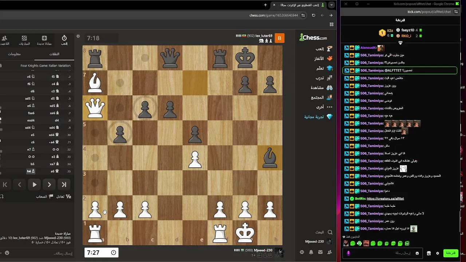Resign the game (انسحاب)
The height and width of the screenshot is (262, 466).
pos(45,196)
